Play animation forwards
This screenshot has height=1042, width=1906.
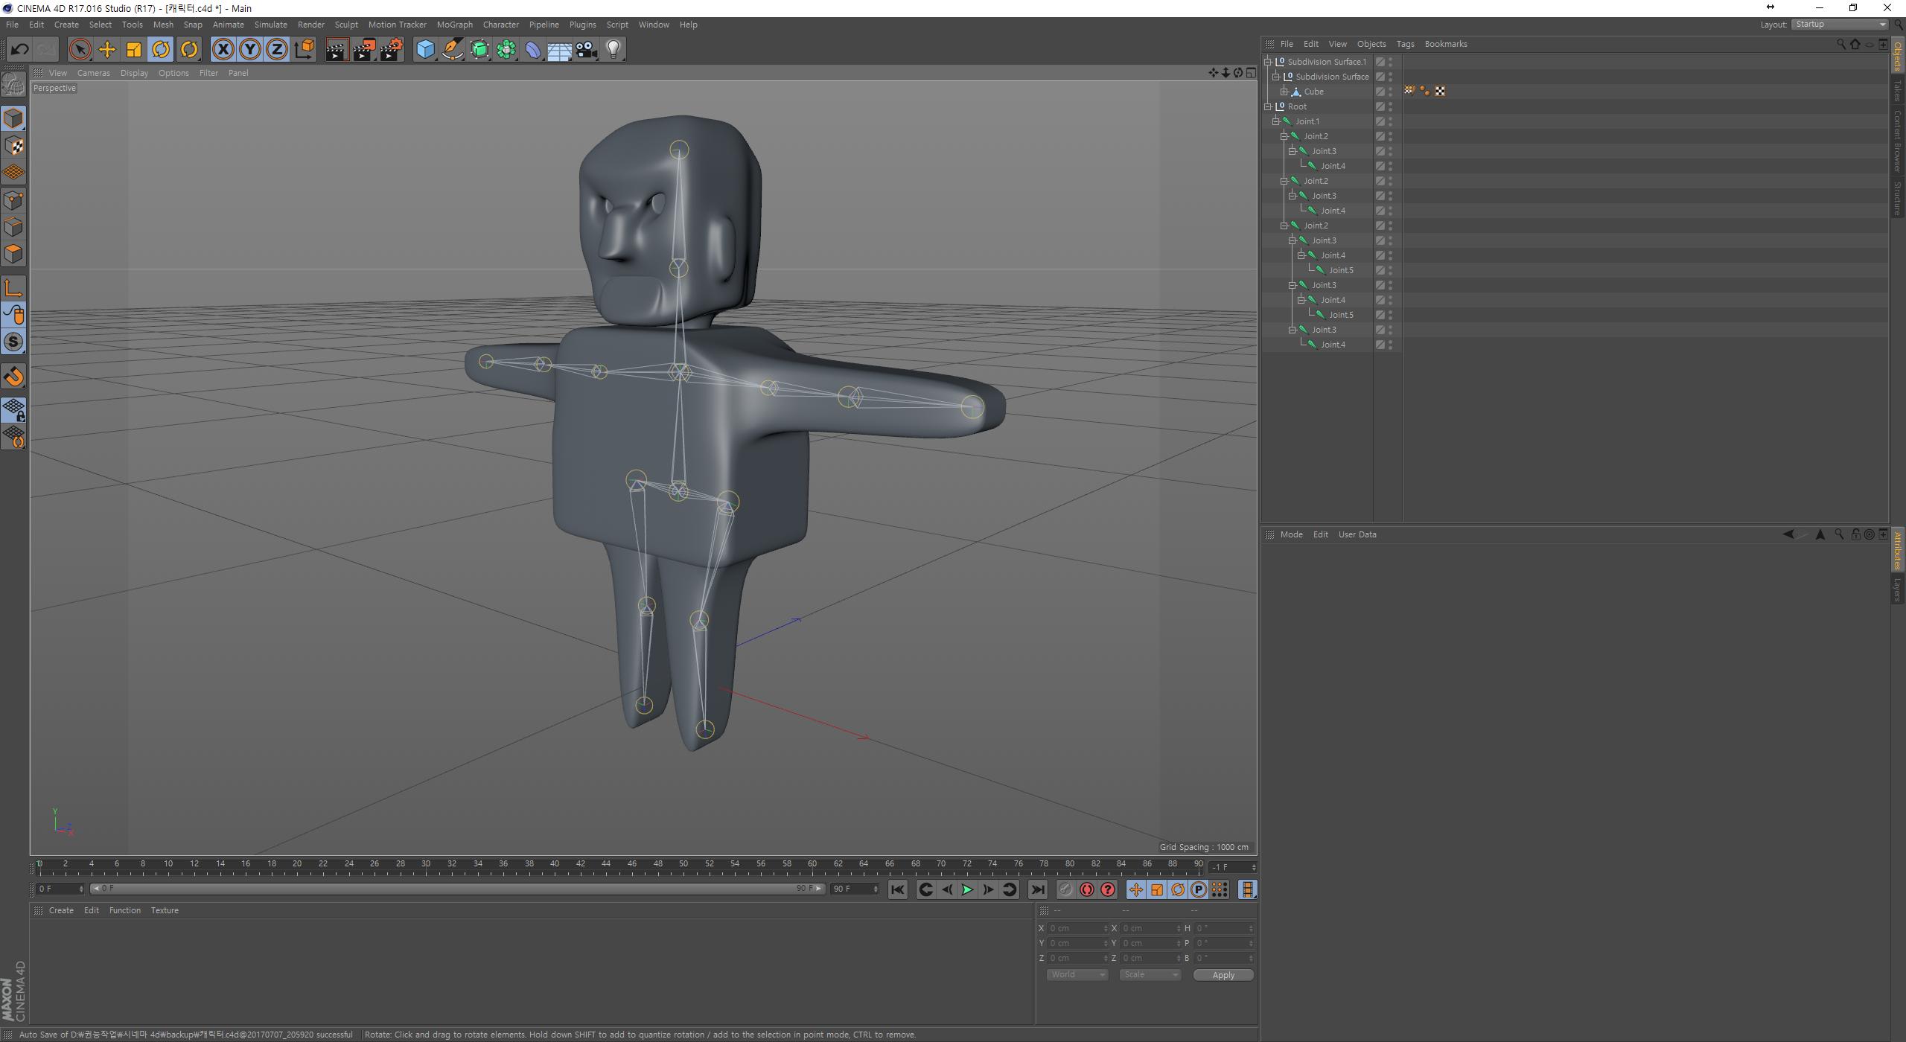[x=967, y=889]
